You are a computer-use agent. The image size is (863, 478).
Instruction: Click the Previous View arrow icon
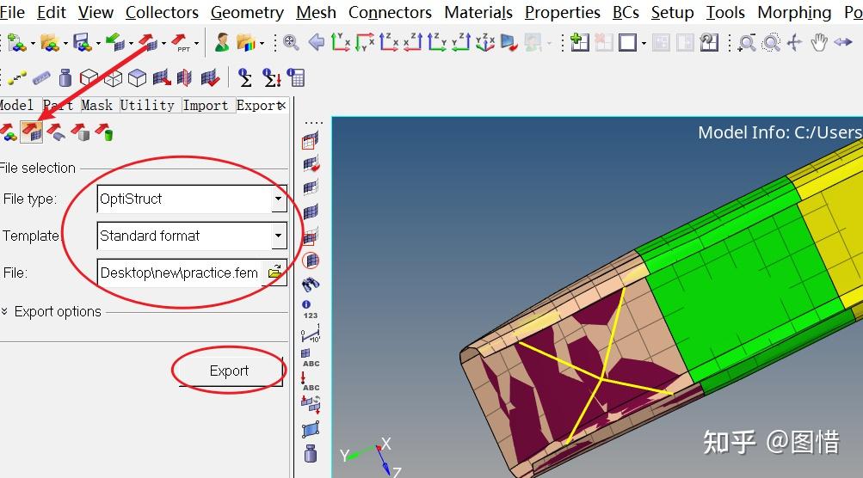316,42
